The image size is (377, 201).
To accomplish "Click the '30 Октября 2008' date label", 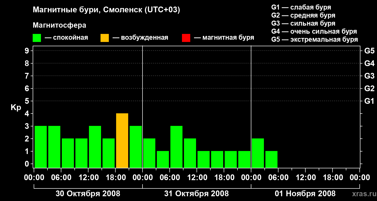I will (x=88, y=194).
